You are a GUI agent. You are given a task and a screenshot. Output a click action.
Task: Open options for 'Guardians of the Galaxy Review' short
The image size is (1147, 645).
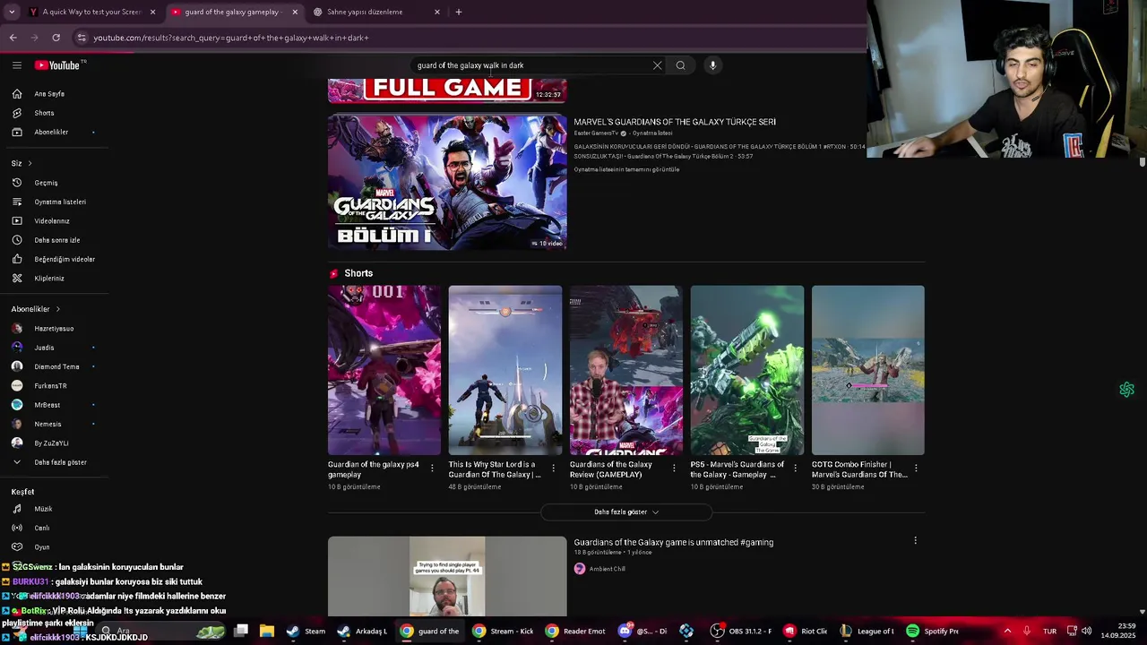click(674, 469)
